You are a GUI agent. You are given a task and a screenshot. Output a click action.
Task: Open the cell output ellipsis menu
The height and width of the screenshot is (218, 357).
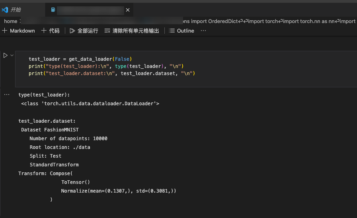[6, 95]
